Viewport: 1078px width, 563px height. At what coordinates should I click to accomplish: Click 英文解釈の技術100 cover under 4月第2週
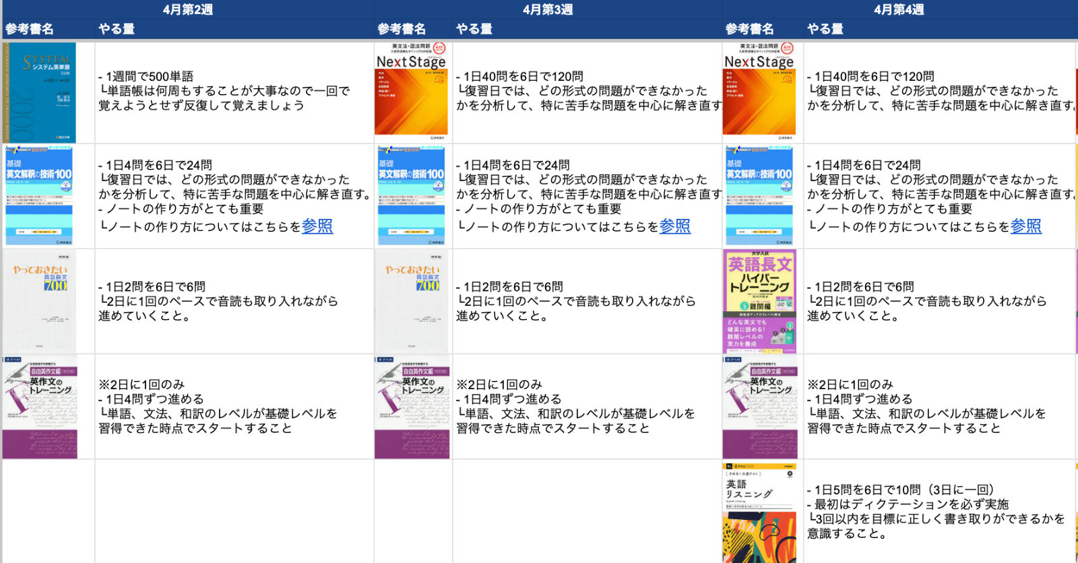(39, 196)
